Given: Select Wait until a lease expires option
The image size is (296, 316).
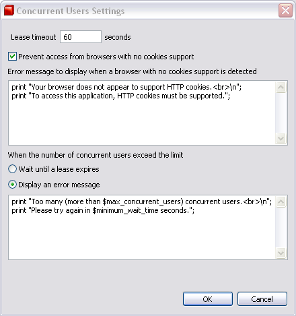Looking at the screenshot, I should (x=12, y=169).
